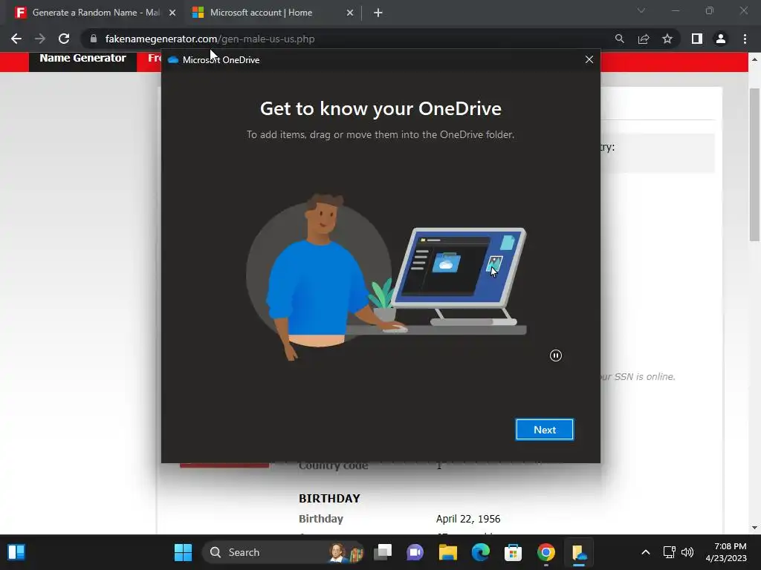Screen dimensions: 761x570
Task: Open Microsoft Teams Chat on the taskbar
Action: point(415,552)
